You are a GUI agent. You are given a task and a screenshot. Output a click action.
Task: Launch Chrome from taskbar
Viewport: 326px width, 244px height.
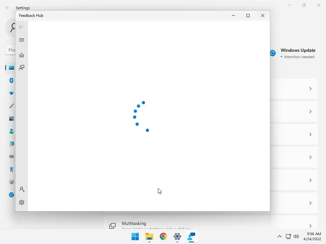[163, 236]
